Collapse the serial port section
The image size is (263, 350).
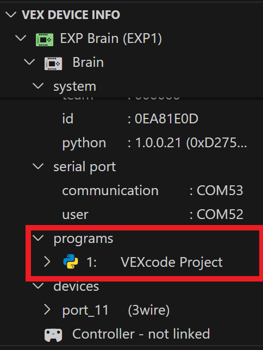(38, 166)
